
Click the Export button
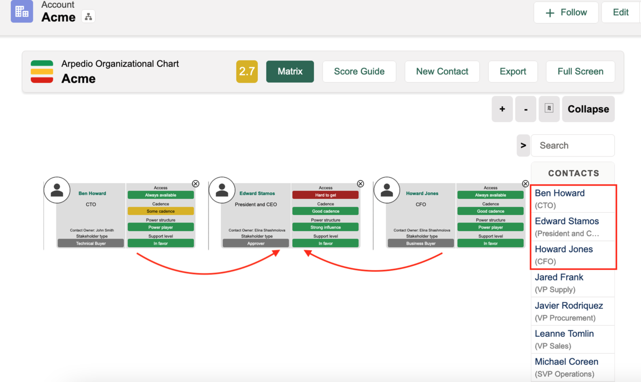(x=513, y=71)
